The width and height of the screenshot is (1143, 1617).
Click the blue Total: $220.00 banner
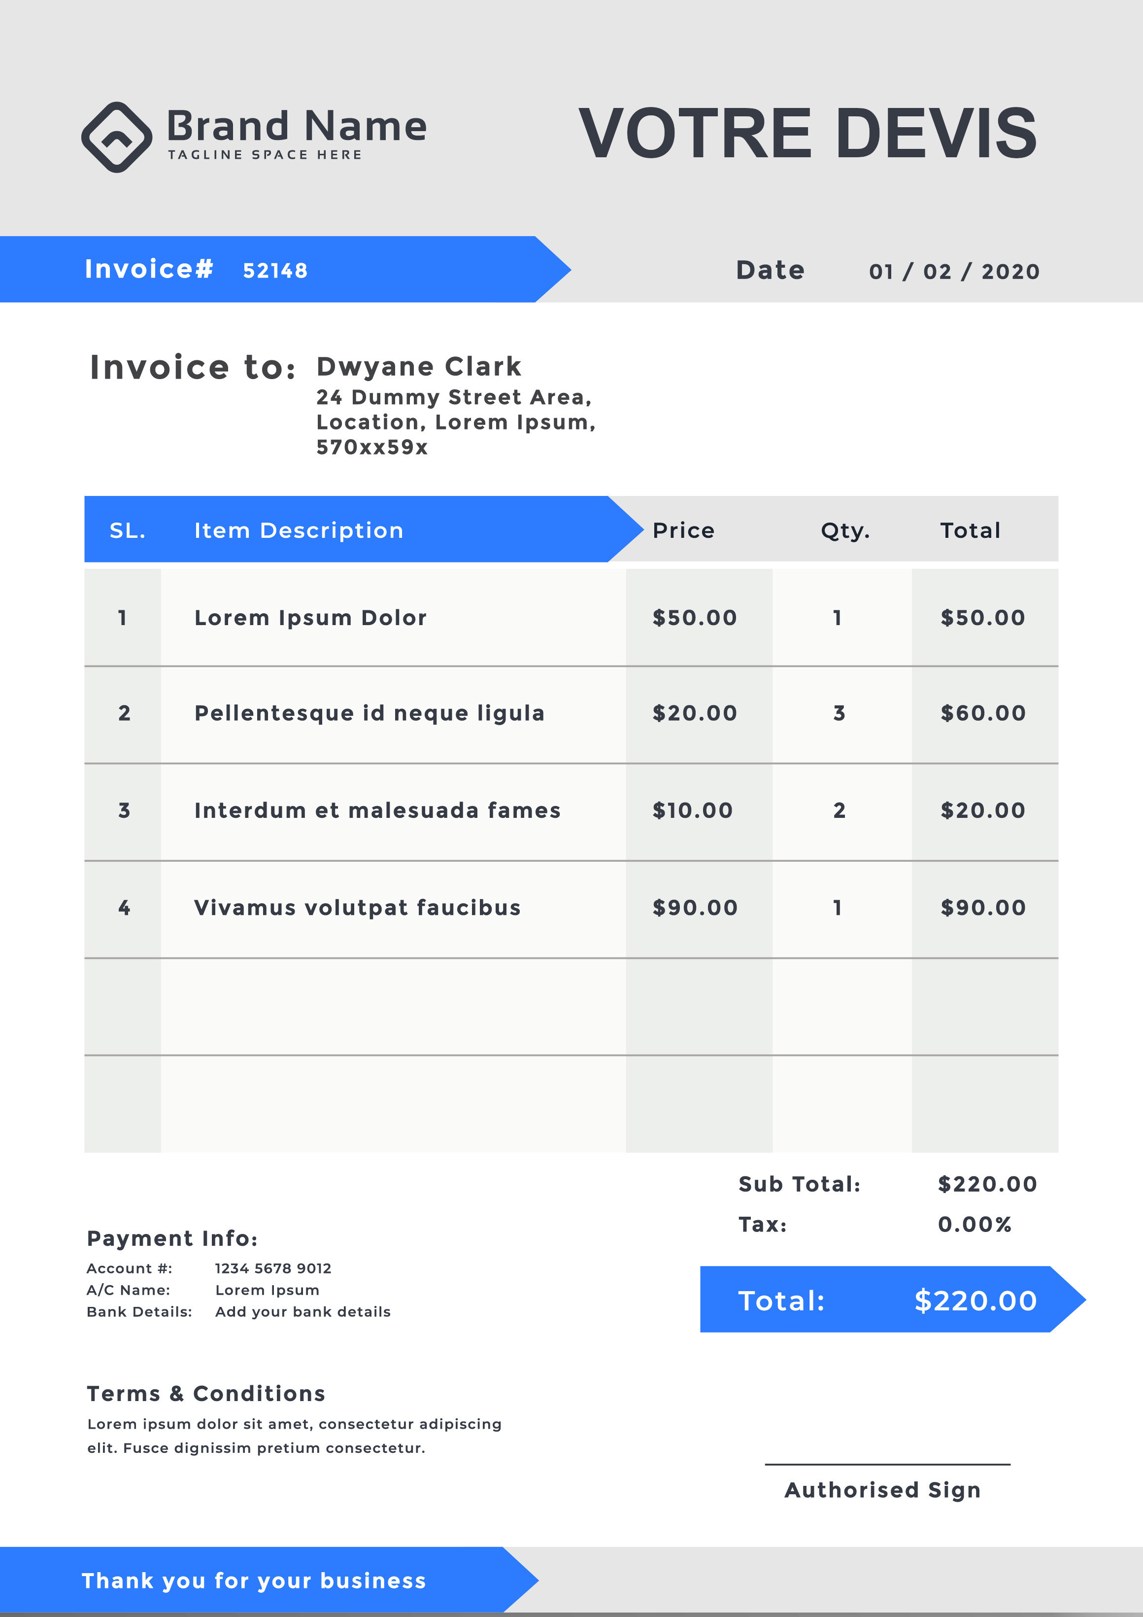(x=892, y=1300)
